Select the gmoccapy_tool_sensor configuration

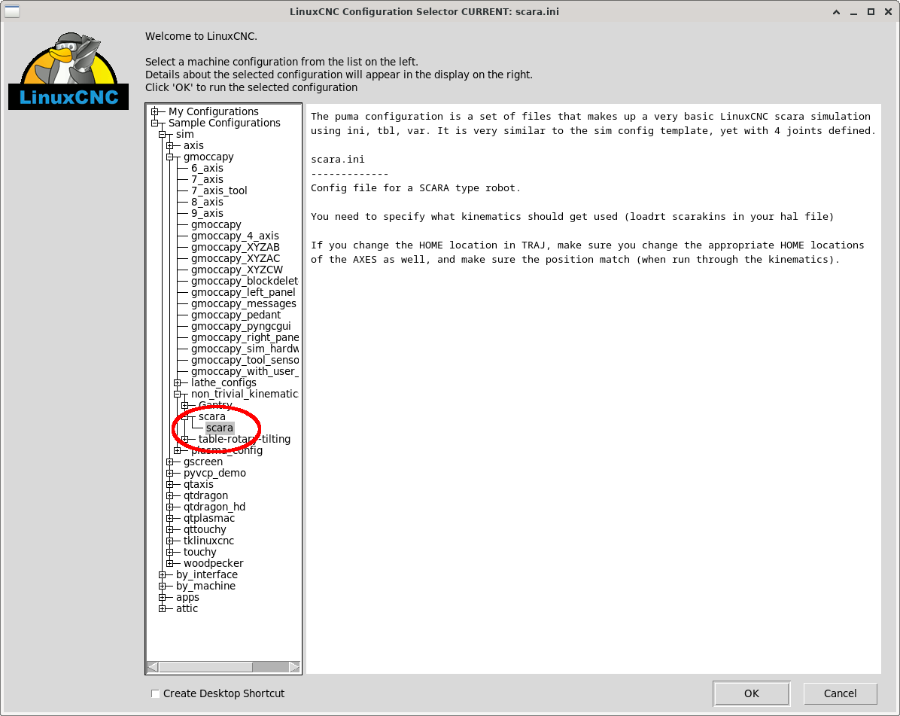point(245,360)
